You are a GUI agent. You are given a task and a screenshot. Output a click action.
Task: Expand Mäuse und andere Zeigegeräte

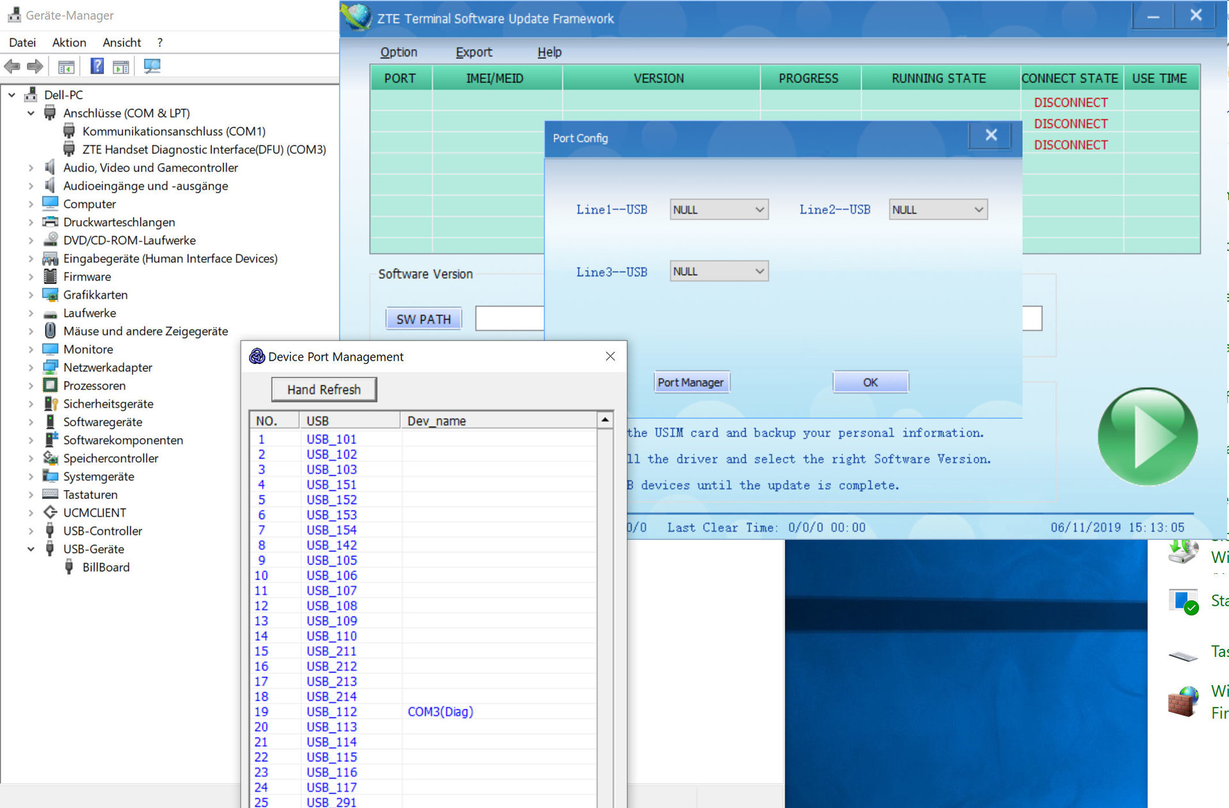pos(31,331)
